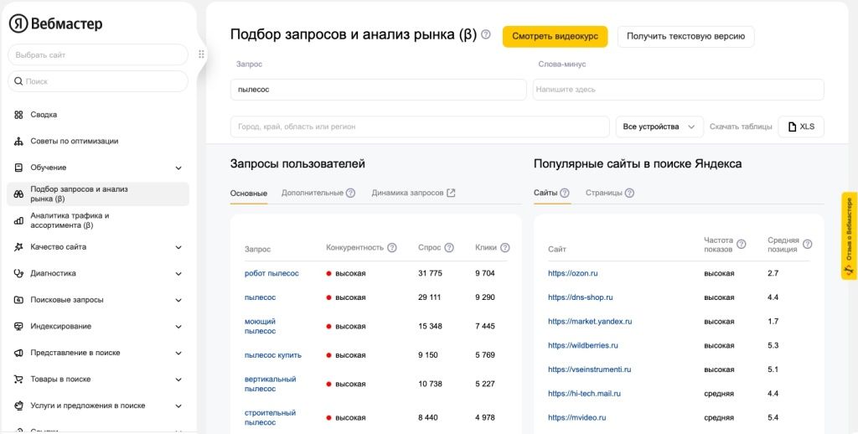Click help icon next to Средняя позиция
858x434 pixels.
(807, 244)
